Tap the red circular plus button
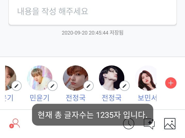The width and height of the screenshot is (185, 138). [x=171, y=83]
